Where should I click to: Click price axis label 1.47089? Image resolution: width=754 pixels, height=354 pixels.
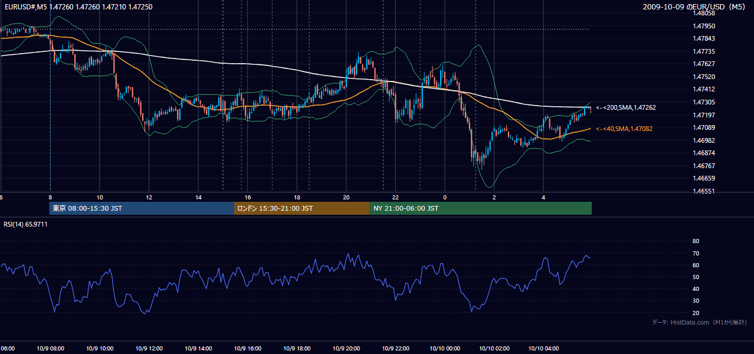click(704, 127)
